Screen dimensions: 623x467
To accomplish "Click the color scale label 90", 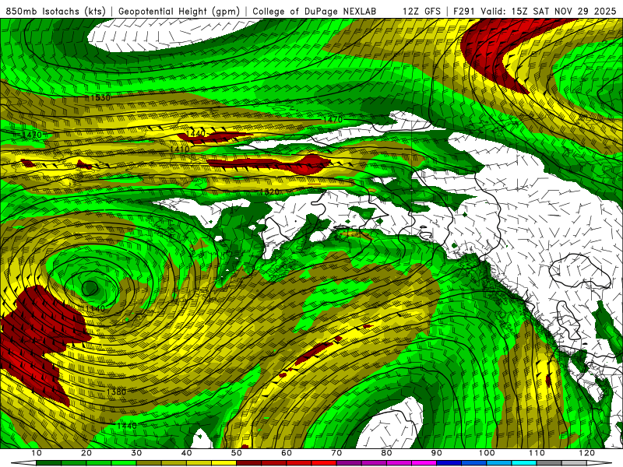I will tap(437, 453).
